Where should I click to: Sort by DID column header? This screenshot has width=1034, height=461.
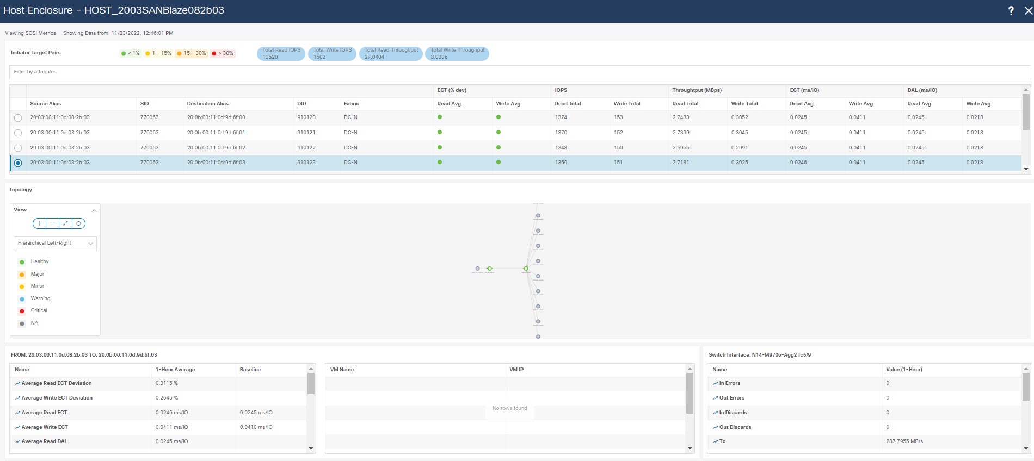pyautogui.click(x=301, y=104)
